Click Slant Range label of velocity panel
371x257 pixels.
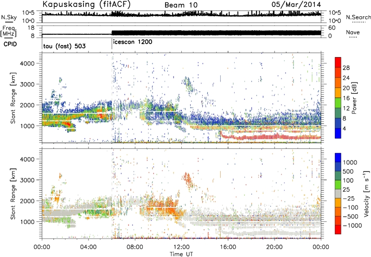13,193
